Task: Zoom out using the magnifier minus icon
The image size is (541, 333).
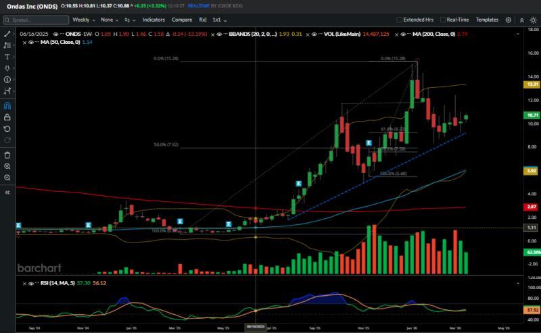Action: pyautogui.click(x=7, y=178)
